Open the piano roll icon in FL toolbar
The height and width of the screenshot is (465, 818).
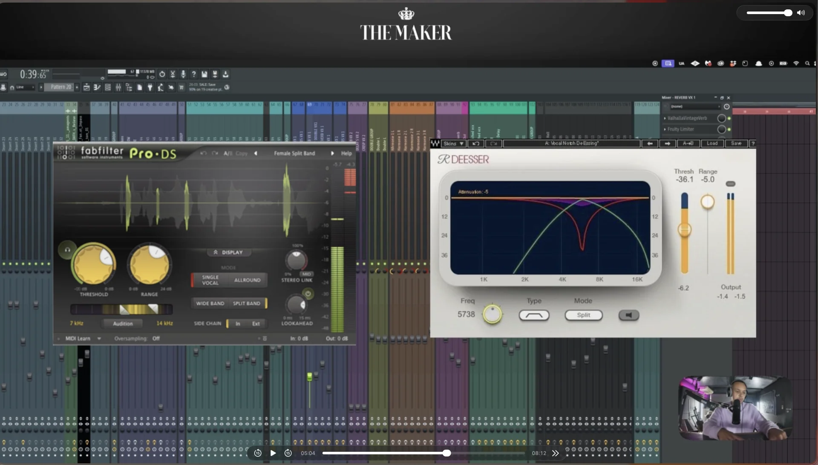97,87
